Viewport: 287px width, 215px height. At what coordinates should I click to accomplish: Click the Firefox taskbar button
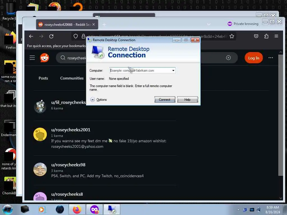point(77,209)
